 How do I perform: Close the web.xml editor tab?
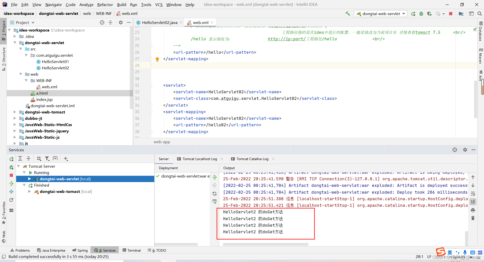pos(212,22)
